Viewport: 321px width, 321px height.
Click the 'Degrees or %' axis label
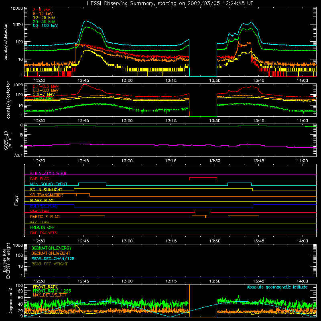coord(10,301)
